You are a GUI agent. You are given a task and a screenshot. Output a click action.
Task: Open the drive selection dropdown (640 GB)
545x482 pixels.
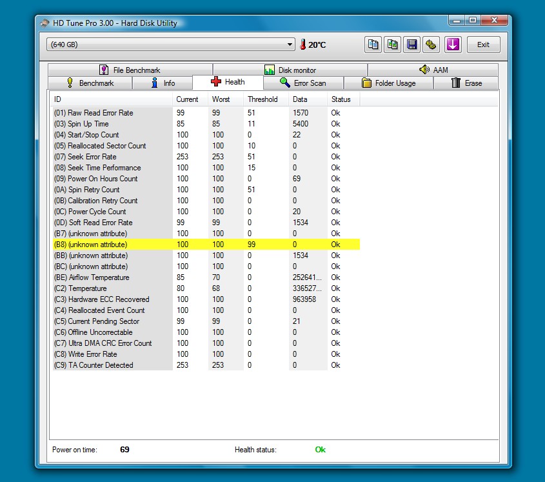[x=171, y=45]
